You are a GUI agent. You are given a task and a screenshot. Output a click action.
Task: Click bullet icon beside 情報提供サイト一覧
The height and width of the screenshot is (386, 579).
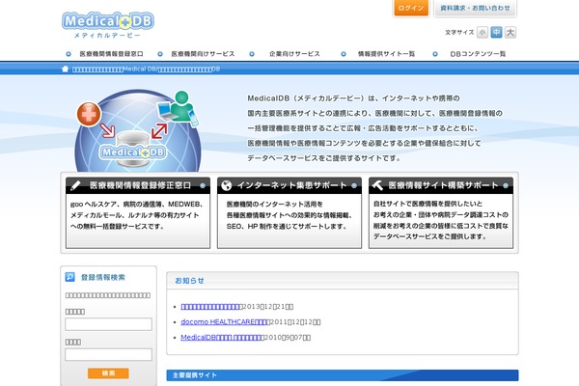[x=344, y=54]
